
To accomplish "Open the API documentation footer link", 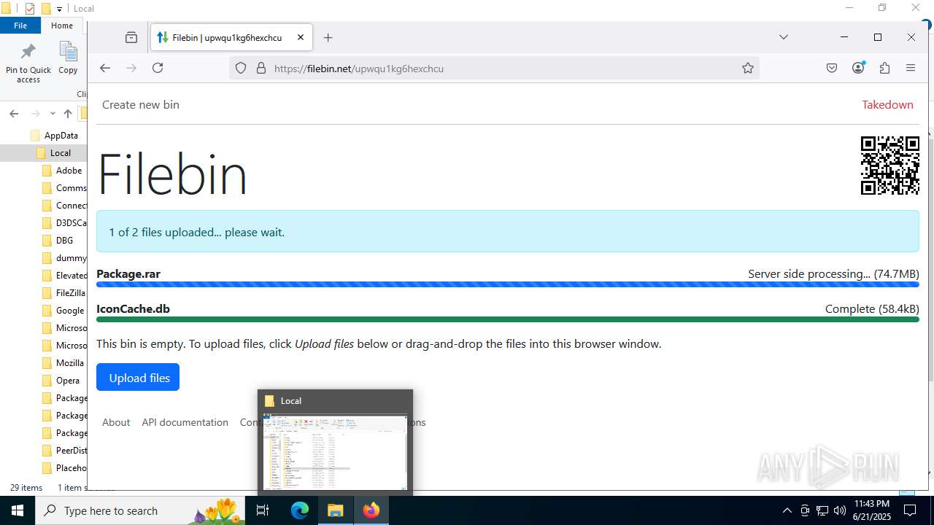I will [185, 422].
